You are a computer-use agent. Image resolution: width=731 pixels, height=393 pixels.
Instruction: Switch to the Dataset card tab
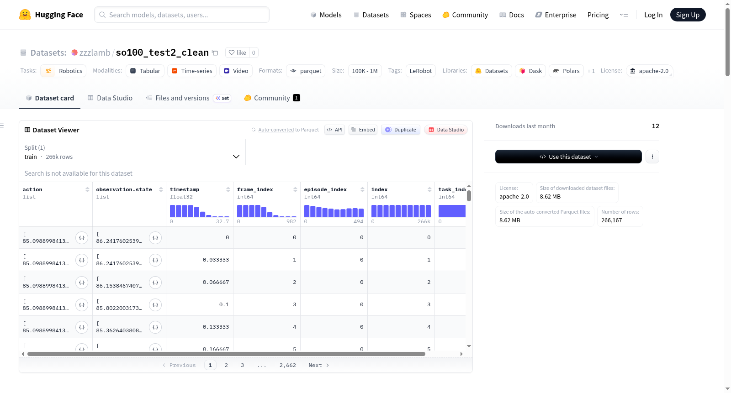50,98
